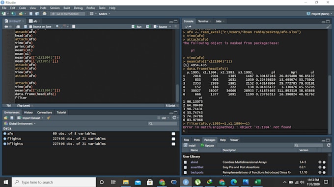Open the Session menu

click(x=55, y=8)
